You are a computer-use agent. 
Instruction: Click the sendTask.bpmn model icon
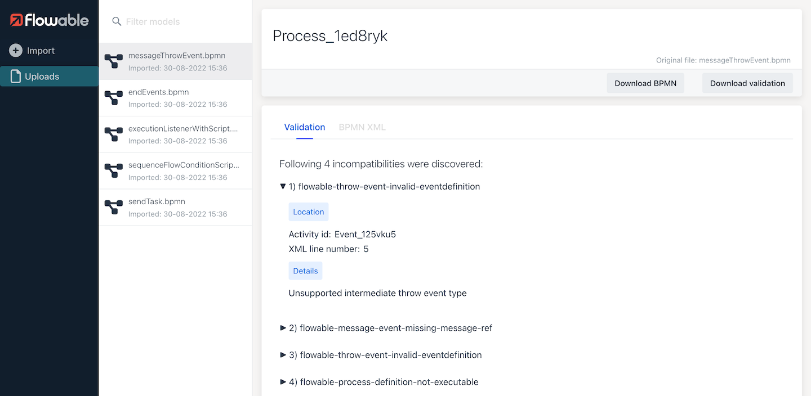click(114, 208)
